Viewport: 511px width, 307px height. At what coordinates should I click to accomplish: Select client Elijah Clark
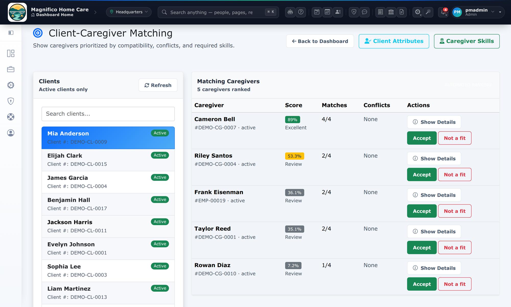(108, 160)
